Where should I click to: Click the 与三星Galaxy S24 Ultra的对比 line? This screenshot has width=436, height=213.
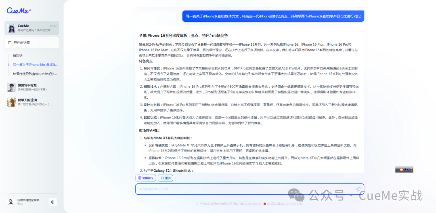167,171
